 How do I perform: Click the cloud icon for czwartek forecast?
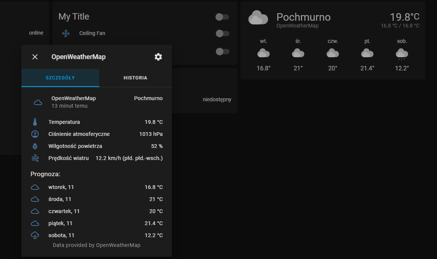[35, 211]
